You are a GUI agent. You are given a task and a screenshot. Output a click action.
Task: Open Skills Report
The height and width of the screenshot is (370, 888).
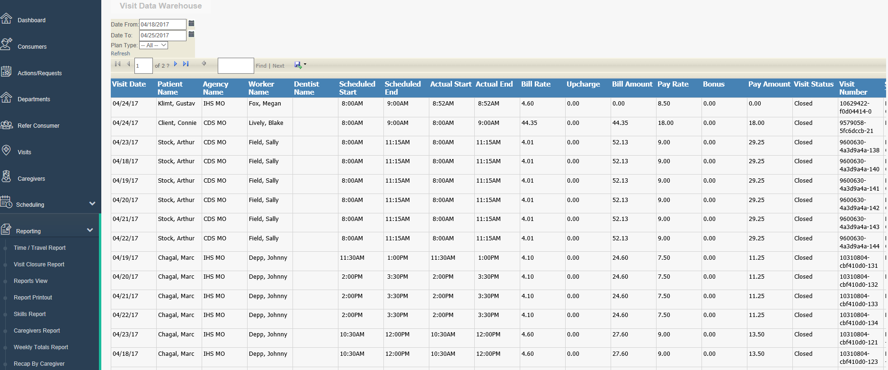[x=30, y=314]
